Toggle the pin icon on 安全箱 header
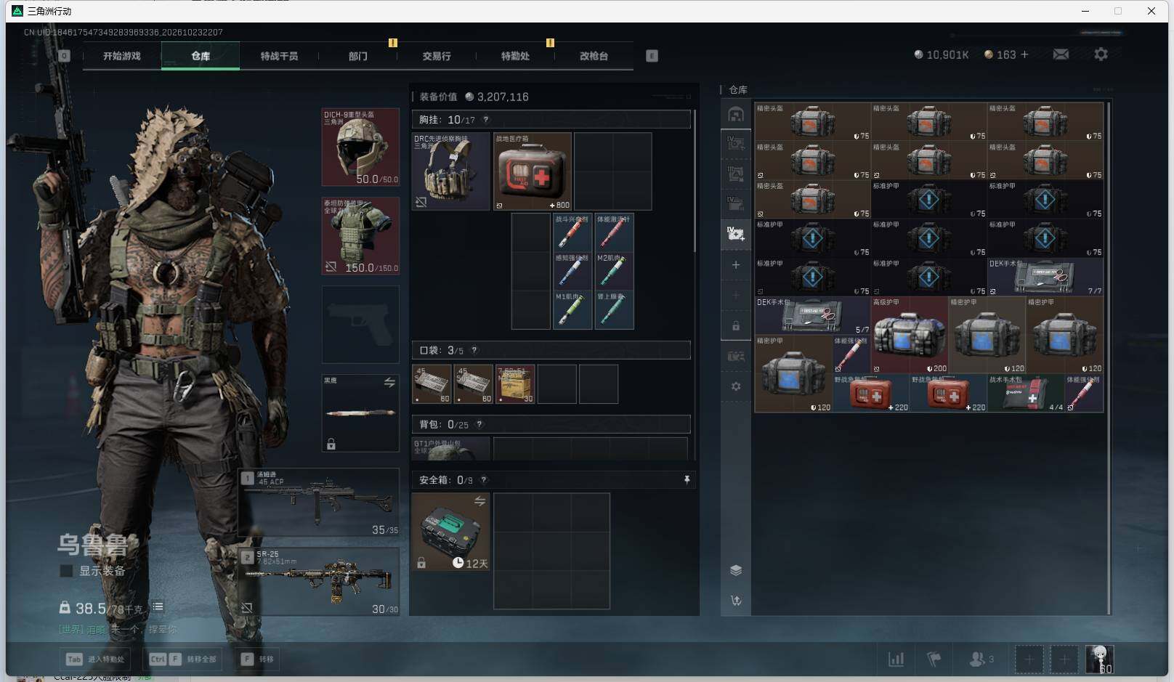The image size is (1174, 682). 687,480
